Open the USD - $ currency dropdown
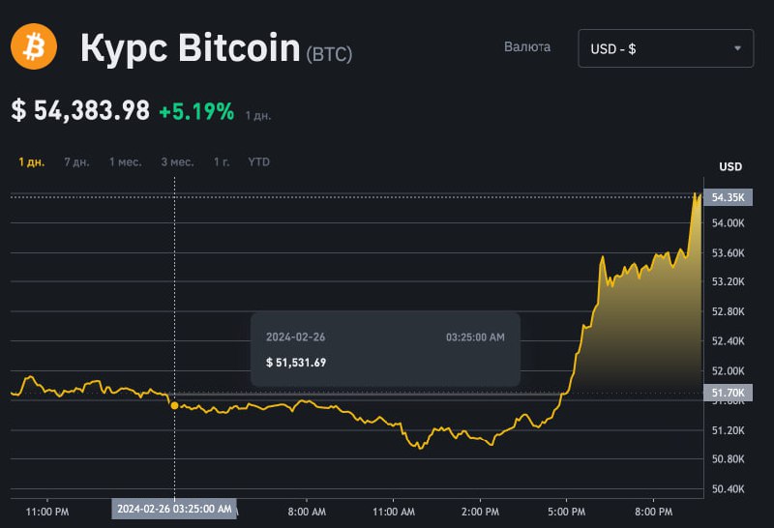 [x=665, y=47]
